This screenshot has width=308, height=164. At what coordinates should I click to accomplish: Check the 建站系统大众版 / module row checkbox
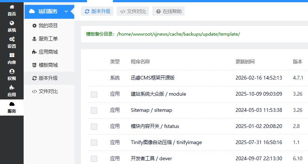(94, 94)
